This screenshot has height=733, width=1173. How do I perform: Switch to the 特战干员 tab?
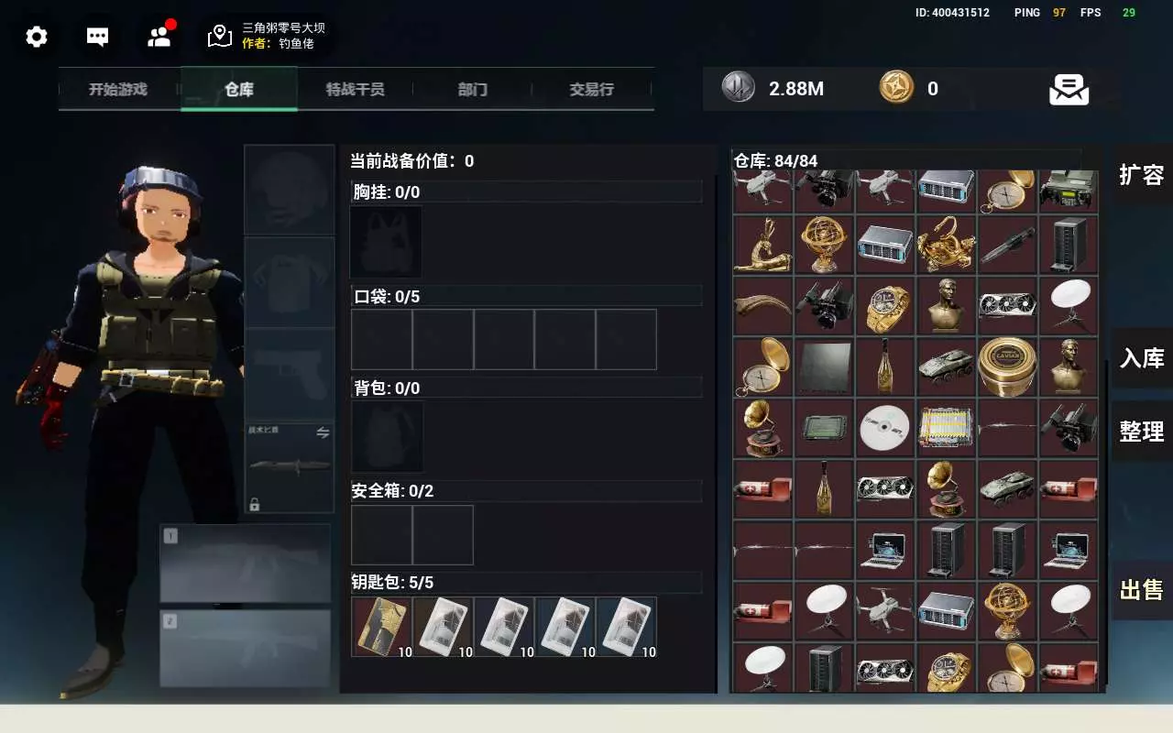(x=355, y=89)
